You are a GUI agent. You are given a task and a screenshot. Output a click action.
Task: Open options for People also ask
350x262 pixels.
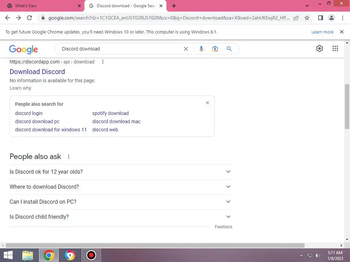[68, 157]
